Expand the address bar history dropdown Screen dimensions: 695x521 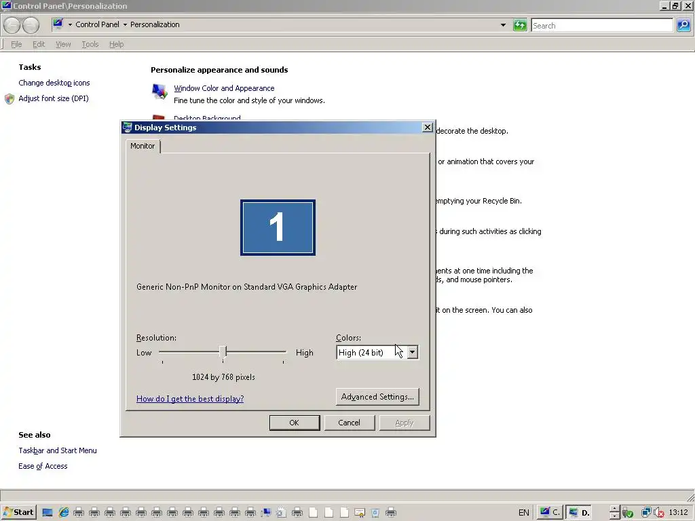[x=503, y=25]
